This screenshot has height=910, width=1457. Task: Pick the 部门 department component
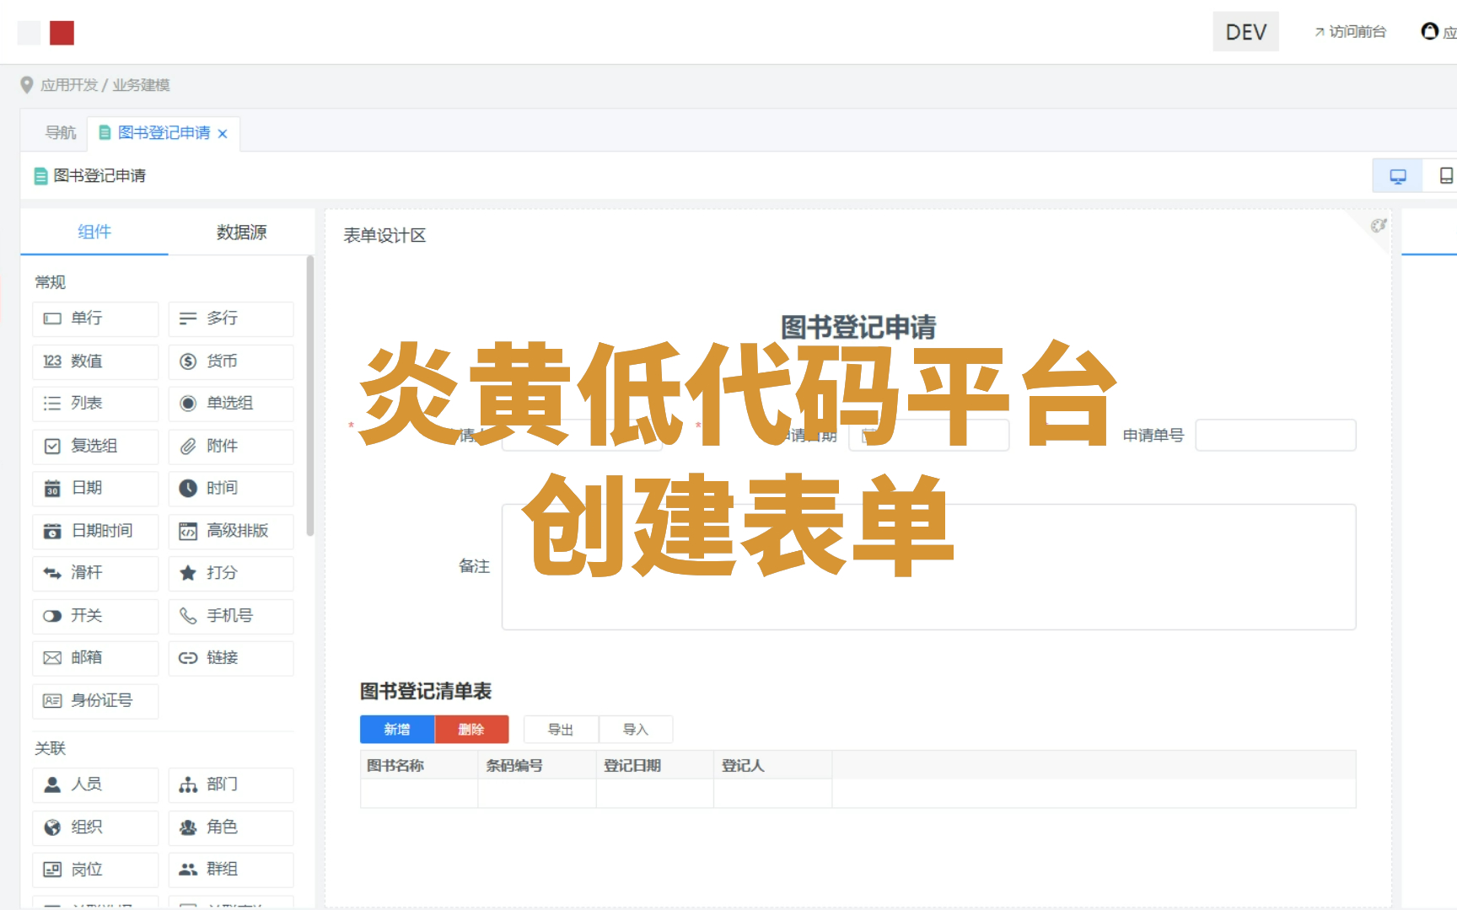231,785
